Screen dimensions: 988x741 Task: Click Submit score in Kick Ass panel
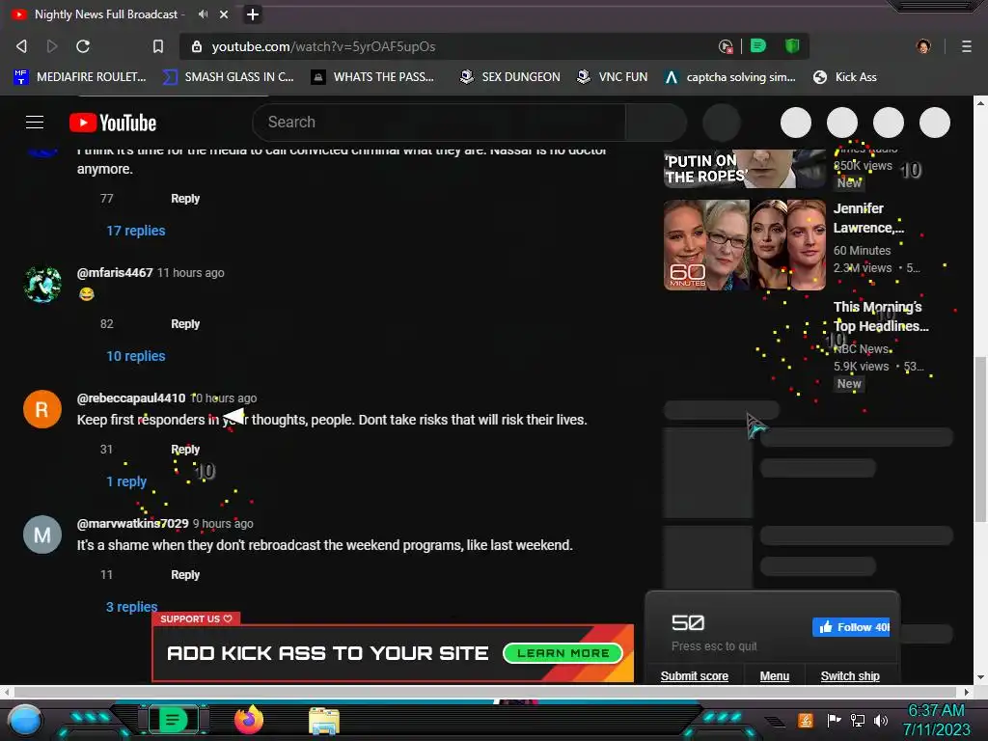(x=695, y=676)
